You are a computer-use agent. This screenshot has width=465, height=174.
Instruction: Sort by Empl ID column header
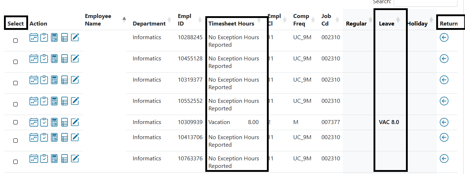point(184,20)
